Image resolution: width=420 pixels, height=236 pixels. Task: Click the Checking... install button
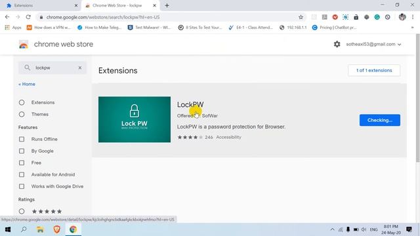tap(379, 120)
